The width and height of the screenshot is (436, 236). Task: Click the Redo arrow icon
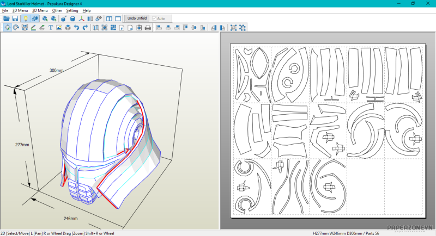(x=85, y=27)
